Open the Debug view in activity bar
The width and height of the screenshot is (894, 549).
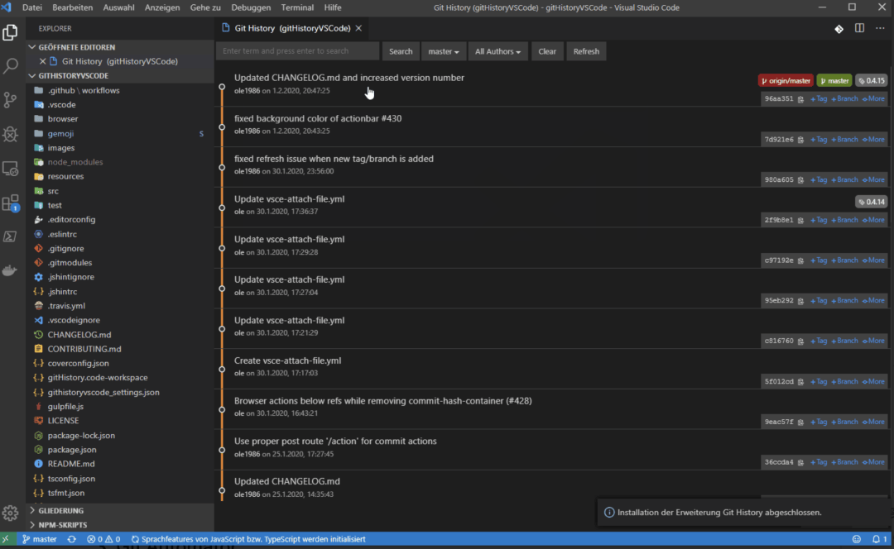[x=10, y=135]
